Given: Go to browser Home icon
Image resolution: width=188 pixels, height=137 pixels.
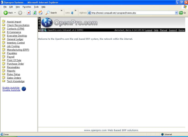Looking at the screenshot, I should 41,12.
